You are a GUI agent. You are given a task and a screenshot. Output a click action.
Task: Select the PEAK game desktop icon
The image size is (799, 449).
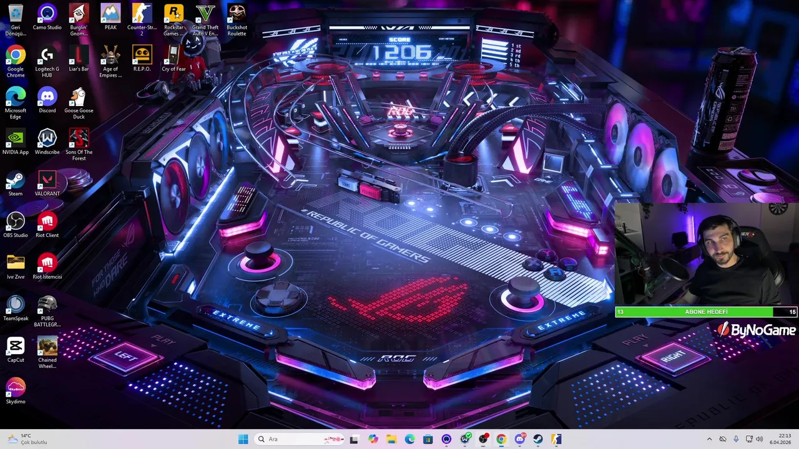click(x=110, y=17)
